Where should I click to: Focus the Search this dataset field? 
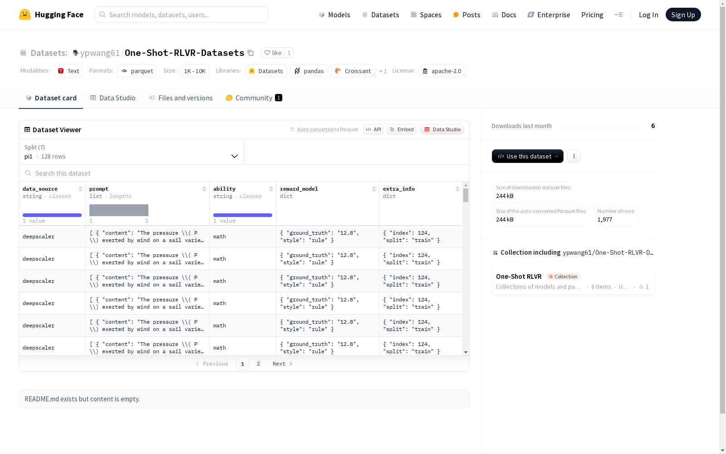pos(244,173)
